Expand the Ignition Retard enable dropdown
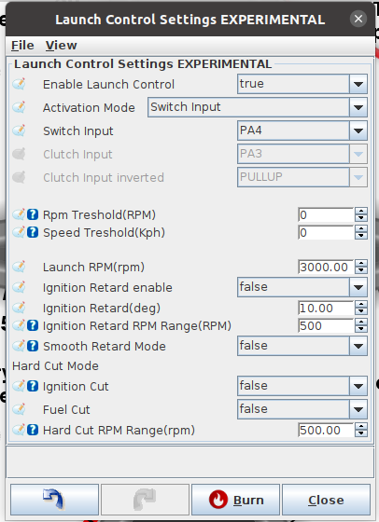This screenshot has height=522, width=379. [302, 287]
